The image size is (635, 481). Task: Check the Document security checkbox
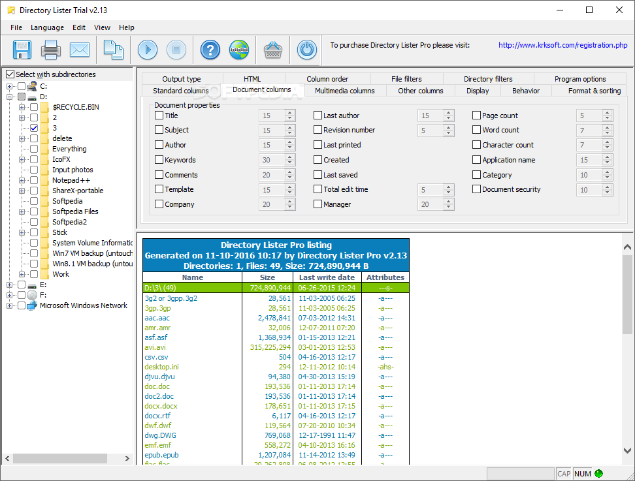pos(476,189)
